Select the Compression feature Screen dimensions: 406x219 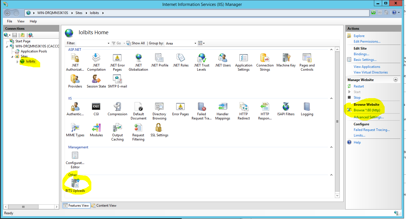click(117, 108)
